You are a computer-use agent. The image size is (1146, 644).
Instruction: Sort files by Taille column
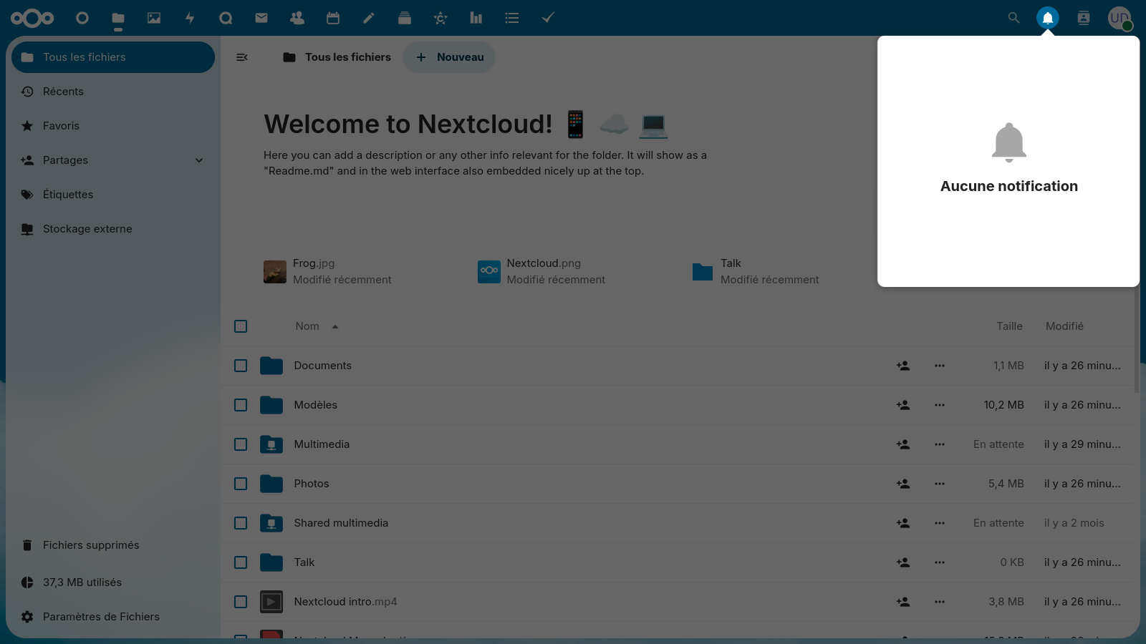(x=1009, y=326)
